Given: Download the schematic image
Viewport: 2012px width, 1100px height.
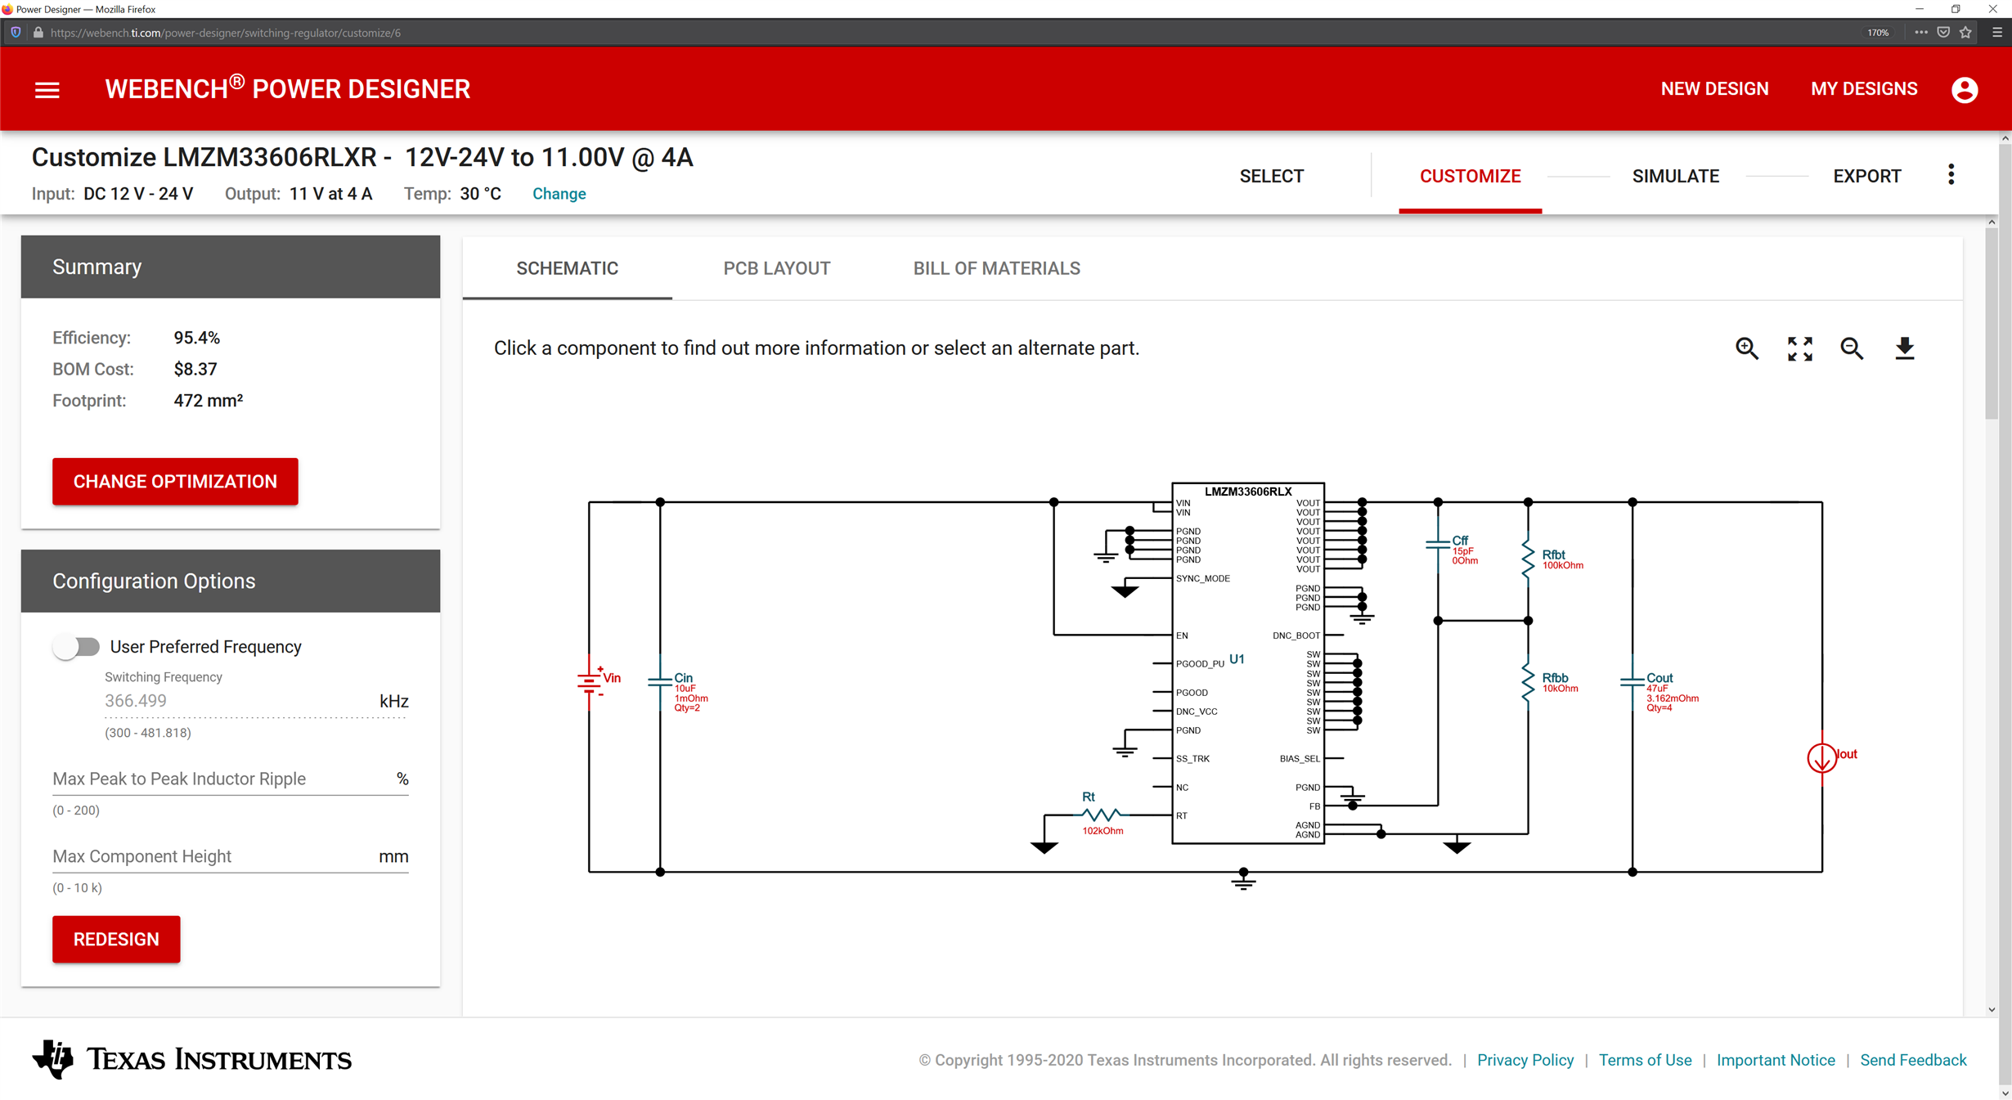Looking at the screenshot, I should pyautogui.click(x=1905, y=348).
